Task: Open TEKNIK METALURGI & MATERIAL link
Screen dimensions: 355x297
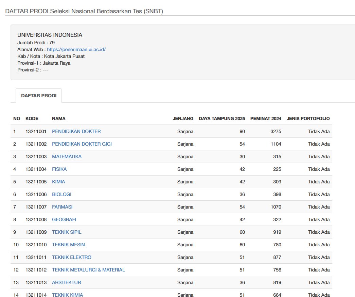Action: tap(89, 270)
